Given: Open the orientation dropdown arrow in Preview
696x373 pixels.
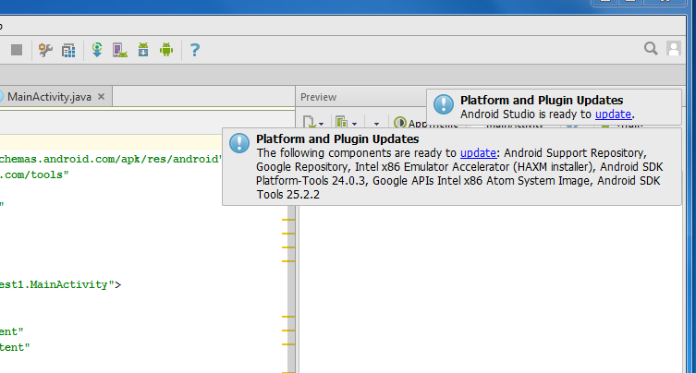Looking at the screenshot, I should 376,124.
